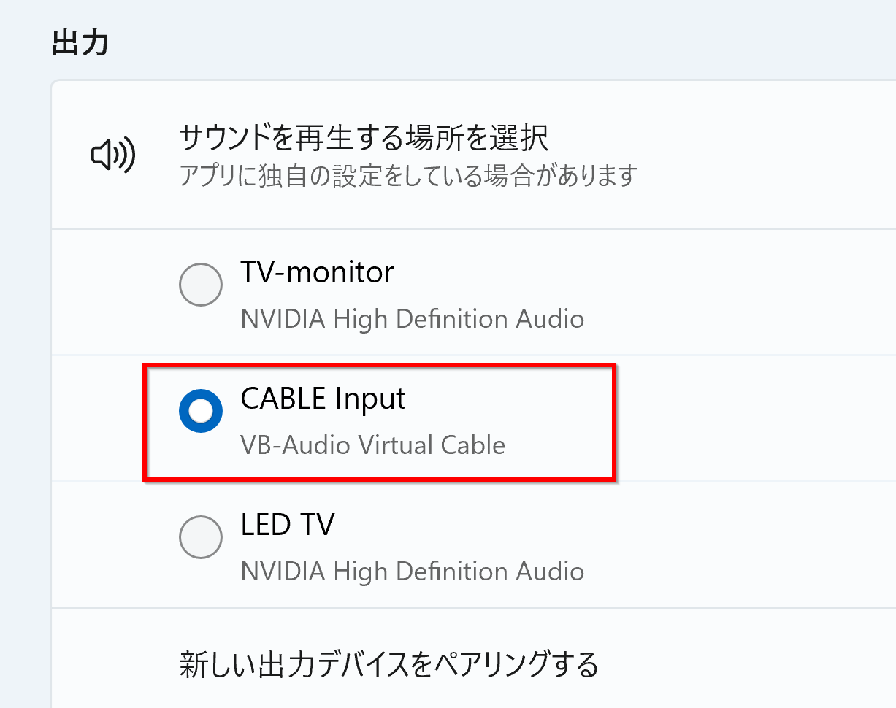Click the red highlighted CABLE Input box
Viewport: 896px width, 708px height.
[380, 422]
